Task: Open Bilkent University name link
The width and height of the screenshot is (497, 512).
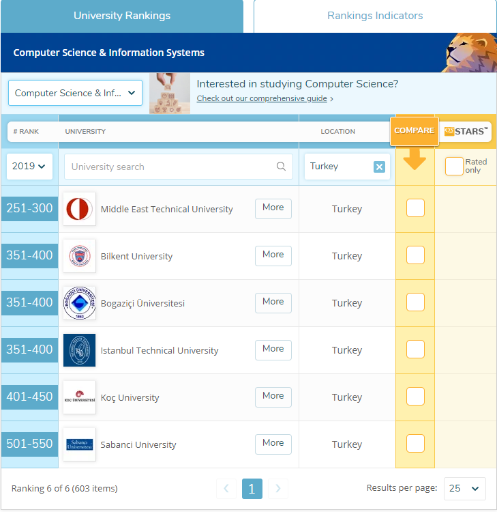Action: coord(136,256)
